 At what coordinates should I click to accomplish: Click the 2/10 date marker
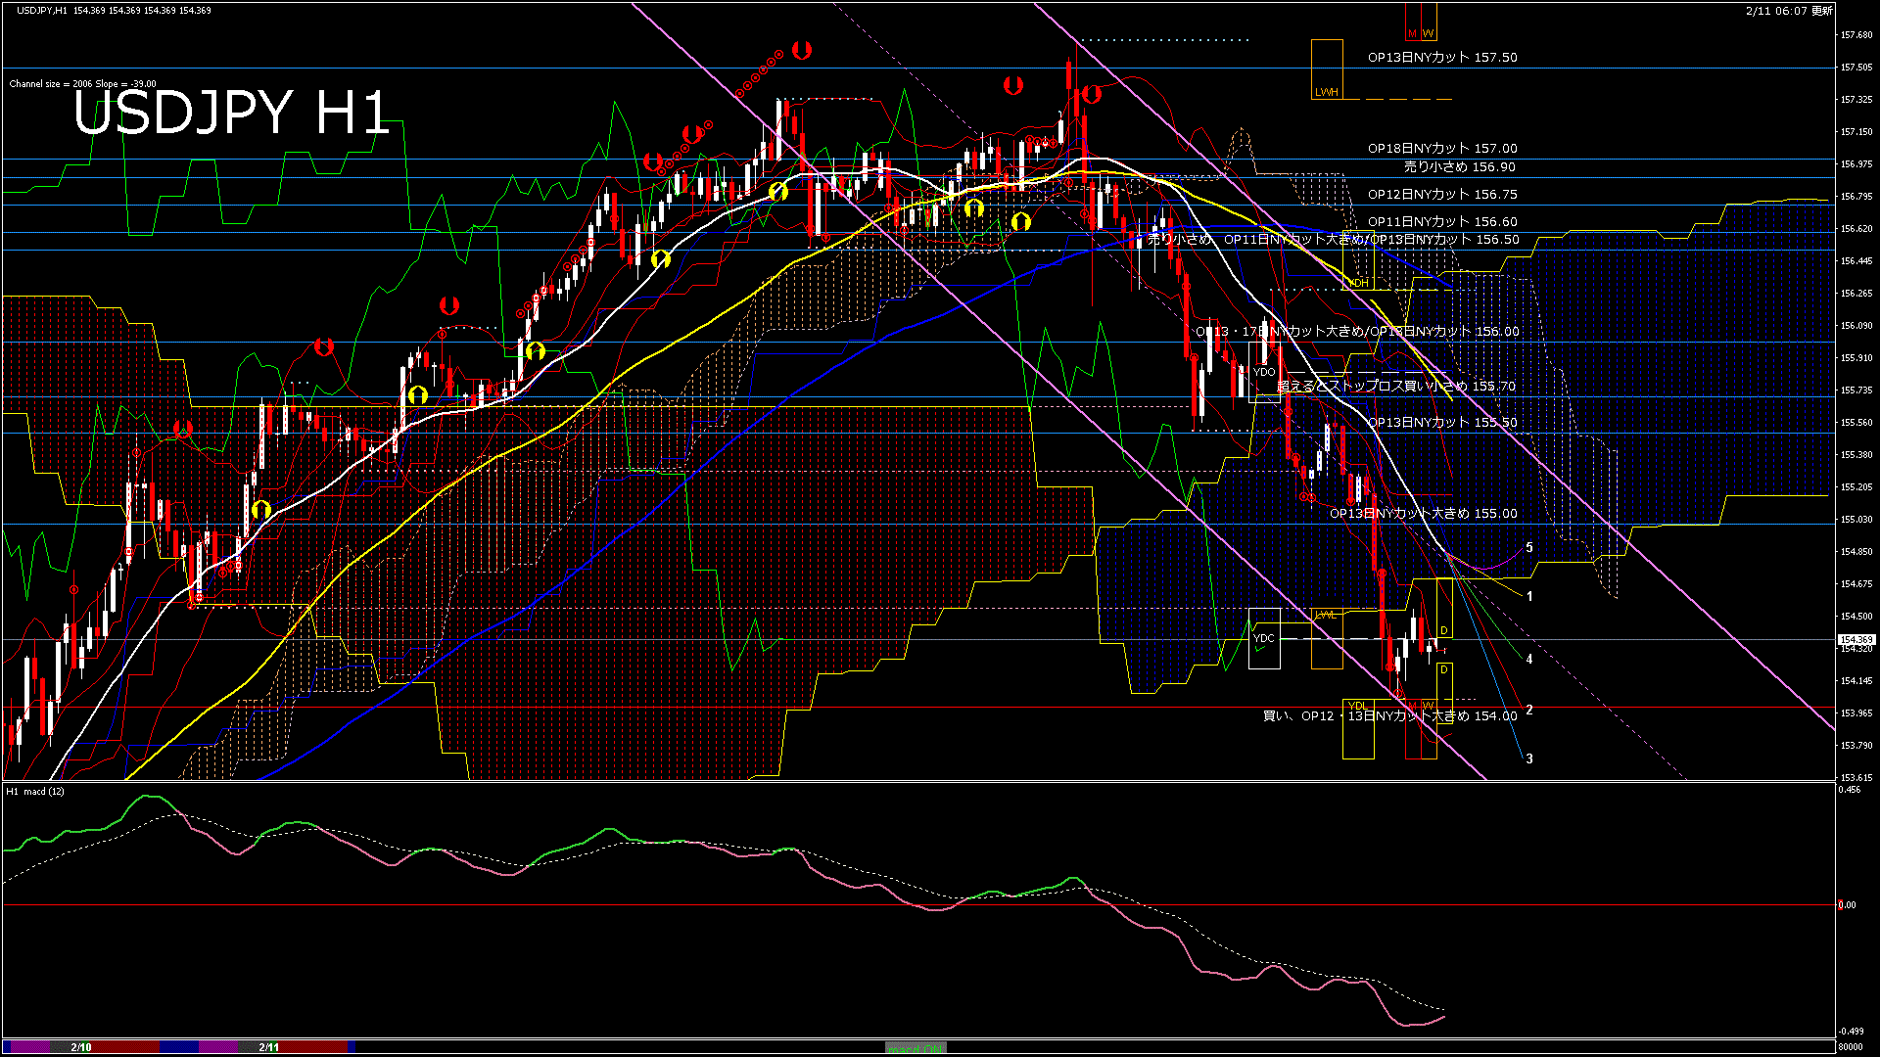click(81, 1047)
